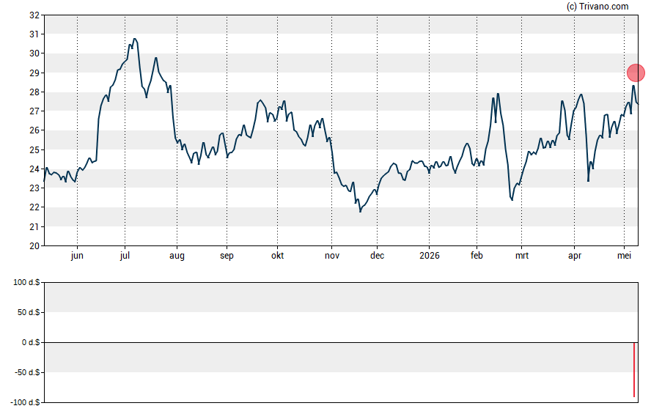Viewport: 651px width, 414px height.
Task: Click the '21' price axis value
Action: coord(34,226)
